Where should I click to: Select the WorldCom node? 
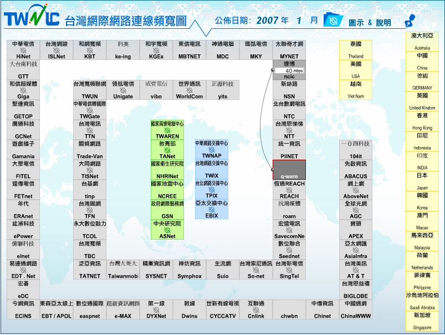[x=190, y=90]
